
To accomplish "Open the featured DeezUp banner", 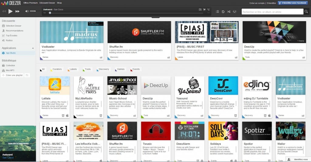I will coord(274,32).
